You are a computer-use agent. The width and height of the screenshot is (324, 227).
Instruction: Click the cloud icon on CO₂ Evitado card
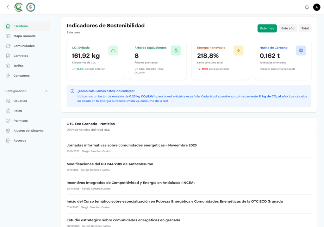click(113, 50)
